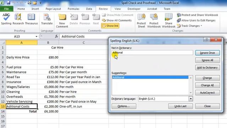This screenshot has width=227, height=128.
Task: Switch to the Home tab
Action: (21, 9)
